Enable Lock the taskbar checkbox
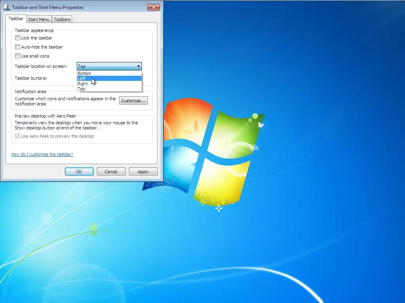Screen dimensions: 405x303 17,38
